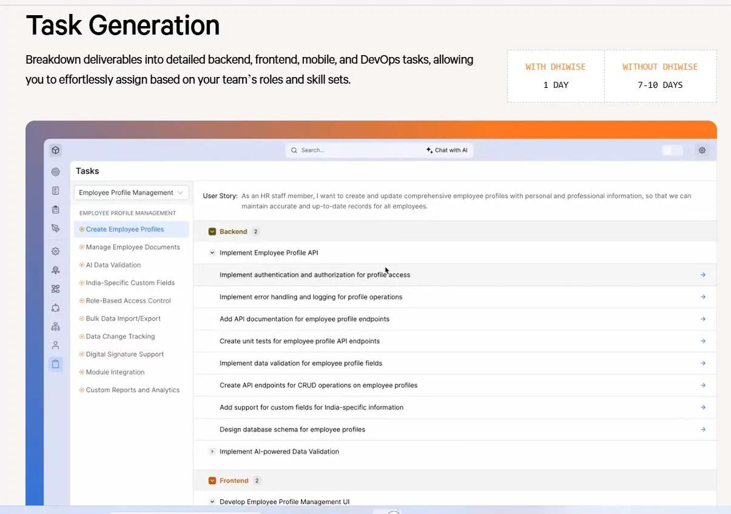731x514 pixels.
Task: Open the highlighted clipboard tasks icon
Action: tap(55, 364)
